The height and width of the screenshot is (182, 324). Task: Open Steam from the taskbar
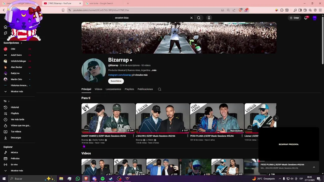[x=111, y=179]
